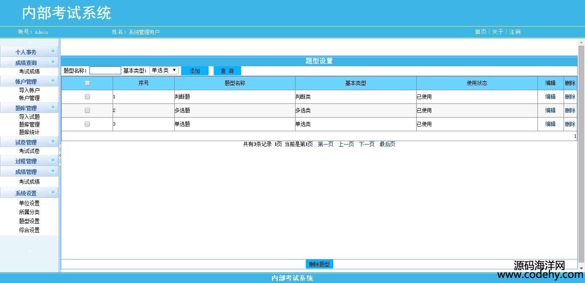The width and height of the screenshot is (585, 283).
Task: Click arrow icon beside 试卷管理
Action: click(52, 141)
